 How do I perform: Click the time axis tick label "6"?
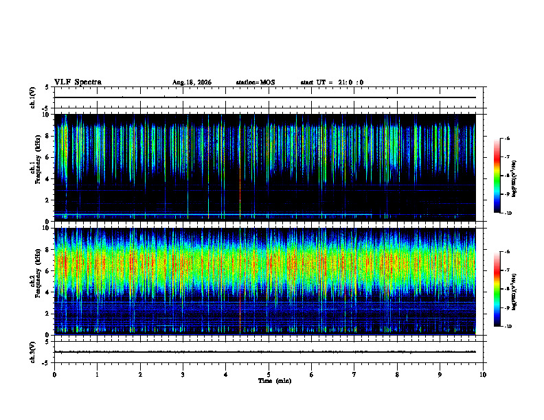point(311,375)
